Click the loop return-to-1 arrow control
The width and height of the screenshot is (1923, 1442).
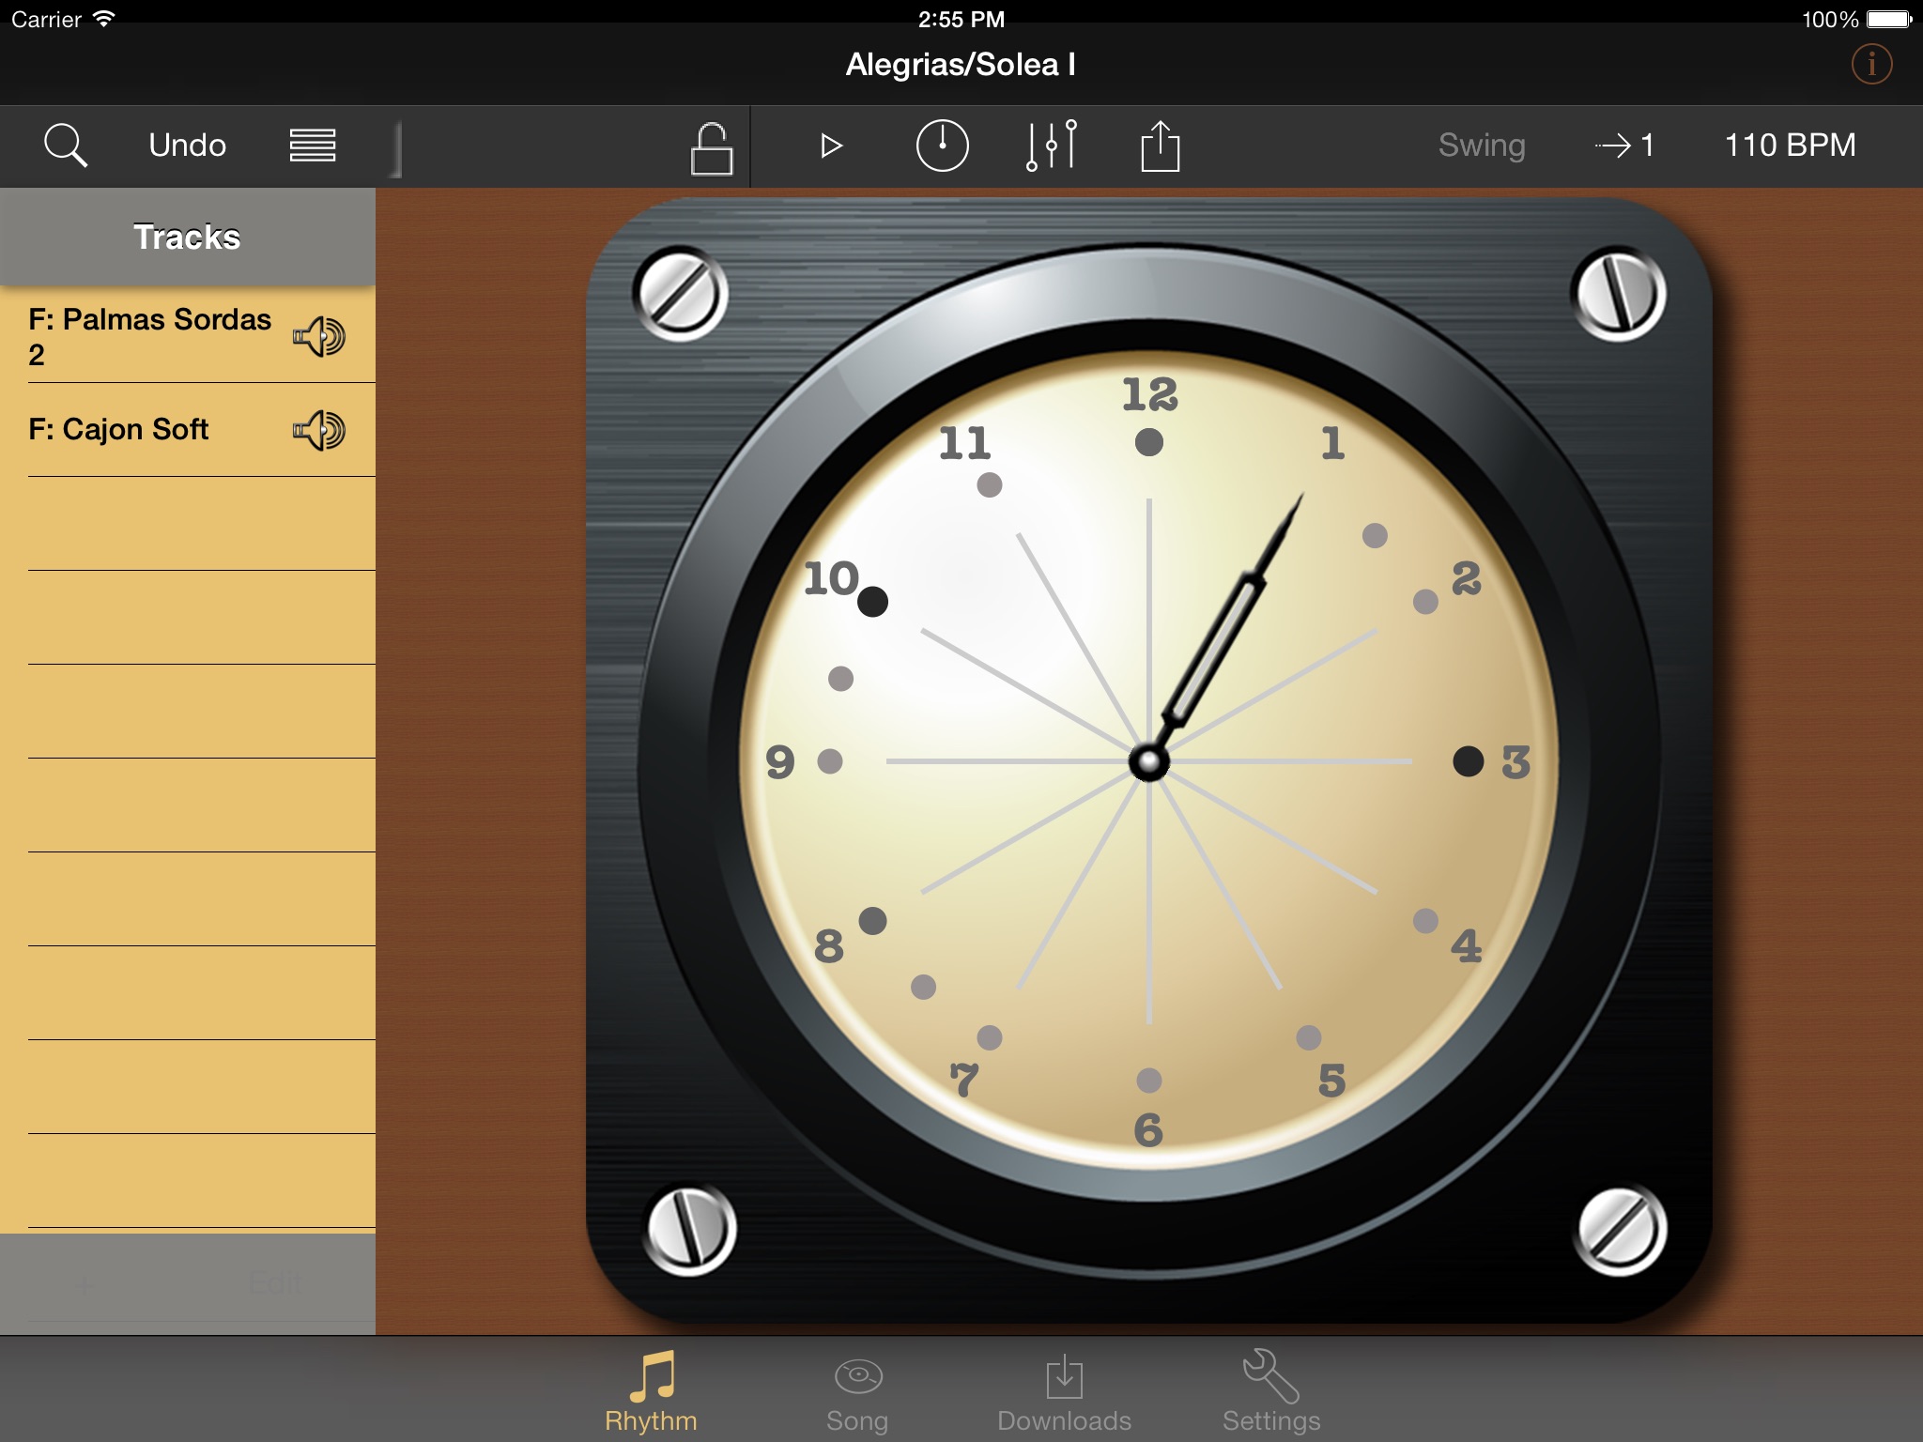tap(1628, 146)
